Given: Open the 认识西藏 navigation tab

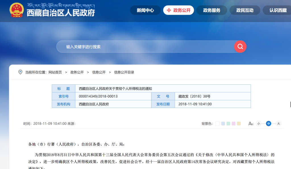Looking at the screenshot, I should 278,10.
